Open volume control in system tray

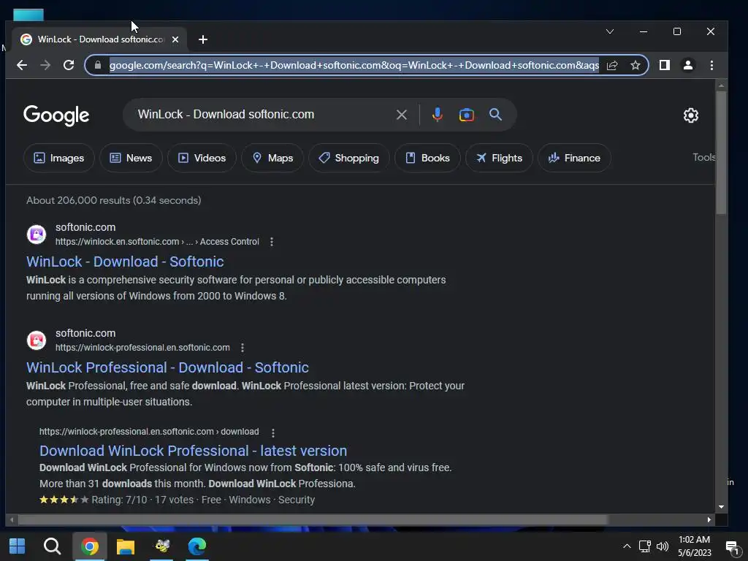pos(663,546)
